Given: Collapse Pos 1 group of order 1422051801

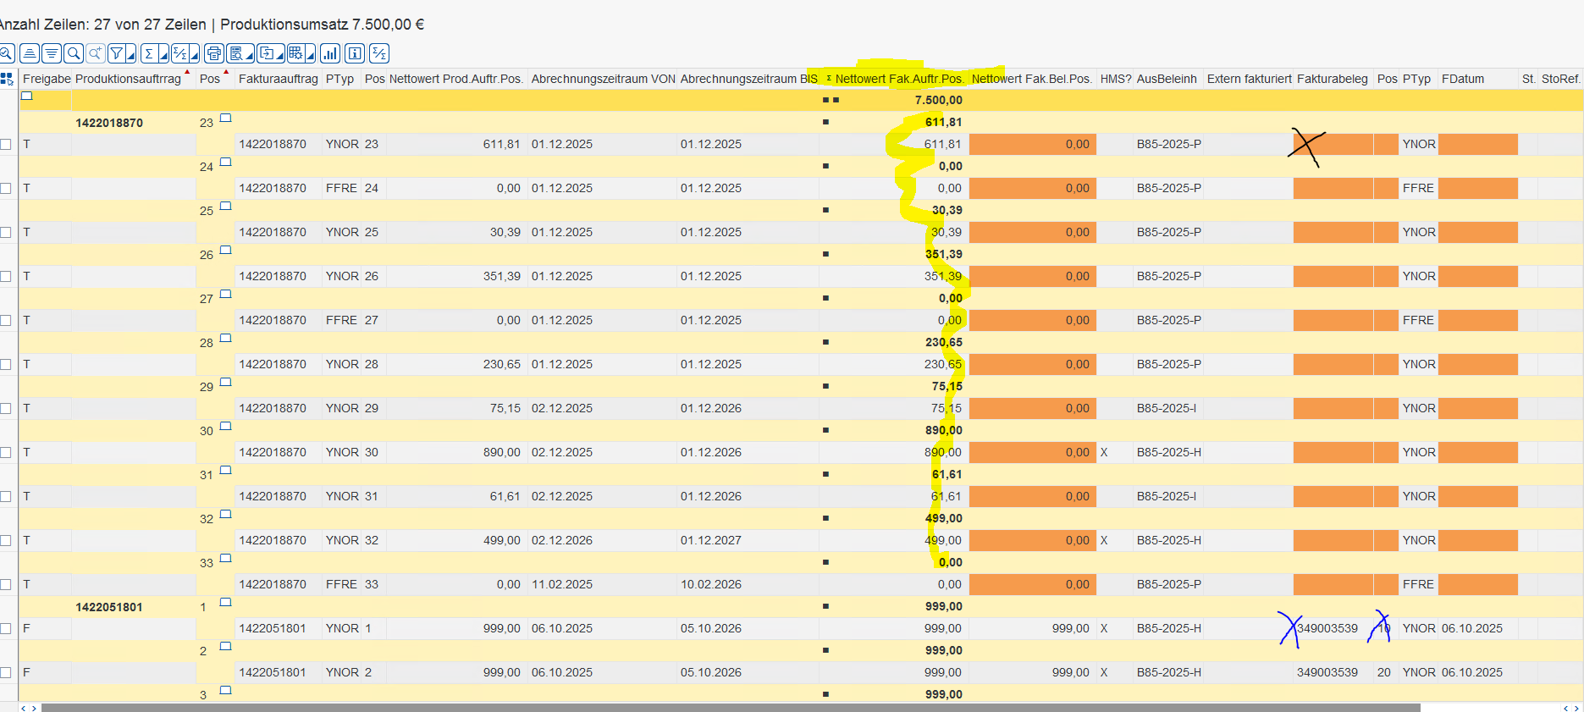Looking at the screenshot, I should point(225,602).
